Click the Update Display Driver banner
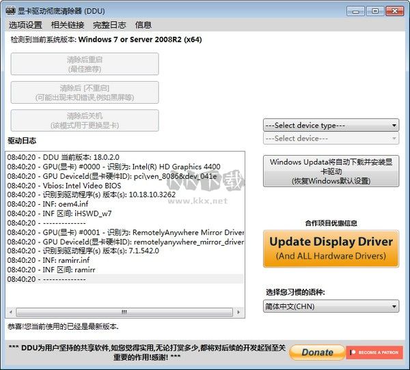 (x=331, y=248)
